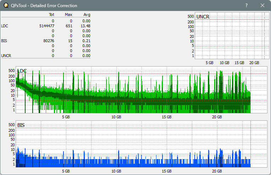Image resolution: width=271 pixels, height=175 pixels.
Task: Click the UNCR row label in table
Action: pyautogui.click(x=6, y=56)
